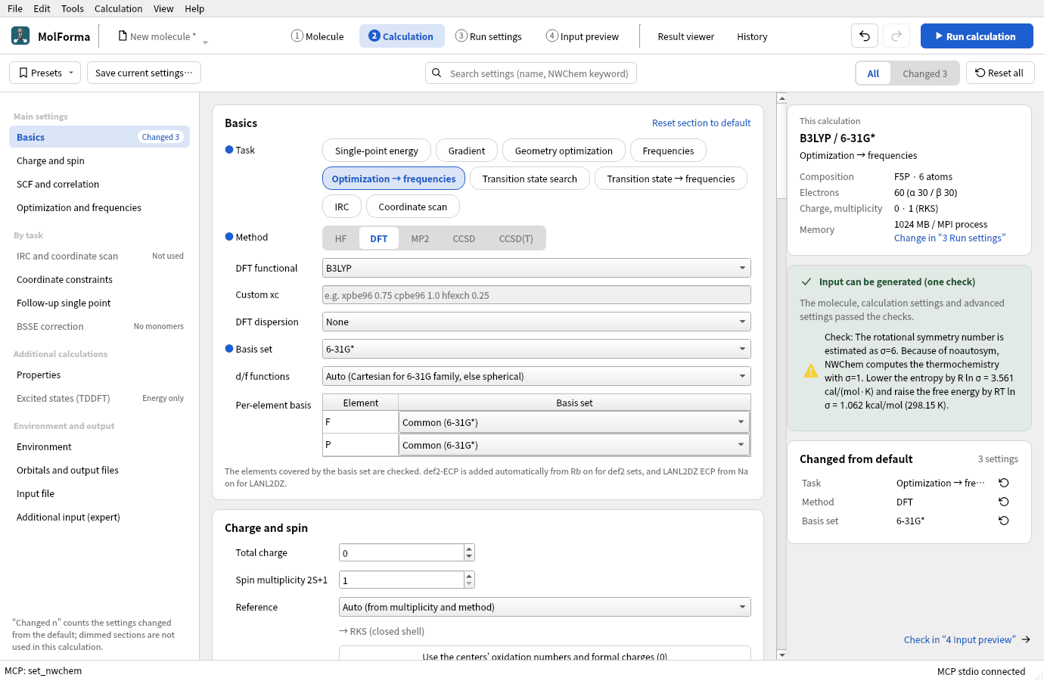Viewport: 1044px width, 681px height.
Task: Click the magnifier icon in the settings search
Action: [437, 73]
